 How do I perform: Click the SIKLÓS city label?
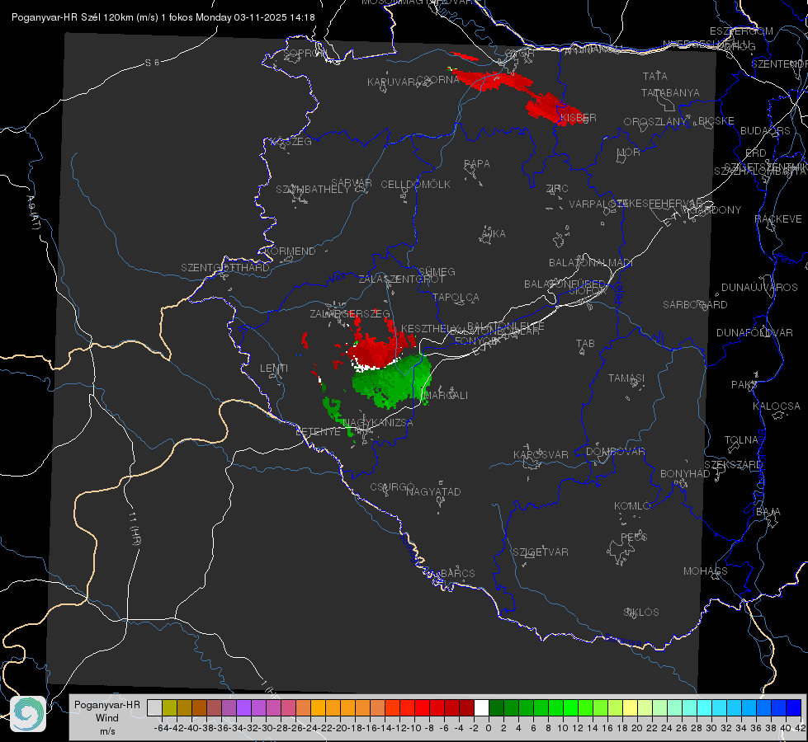click(x=641, y=613)
